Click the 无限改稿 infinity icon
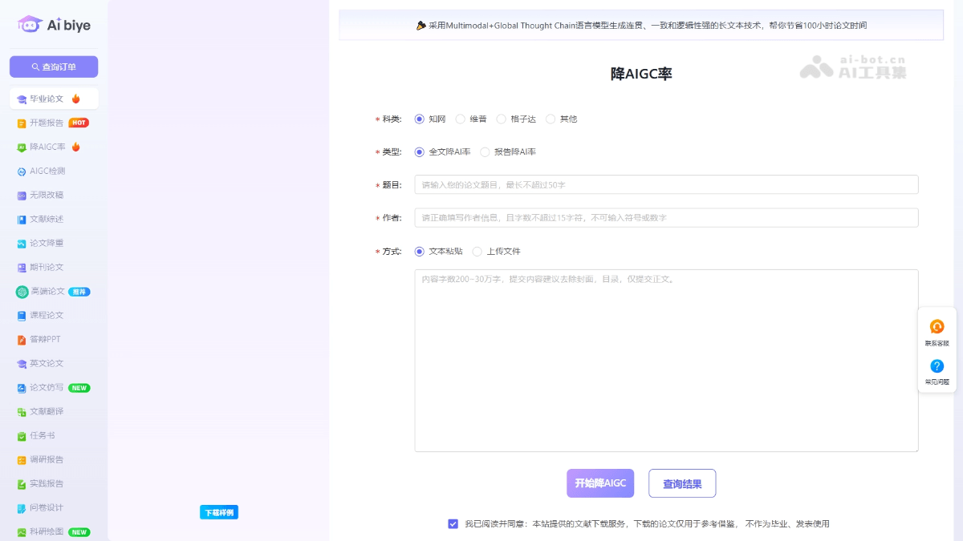963x541 pixels. [x=22, y=196]
